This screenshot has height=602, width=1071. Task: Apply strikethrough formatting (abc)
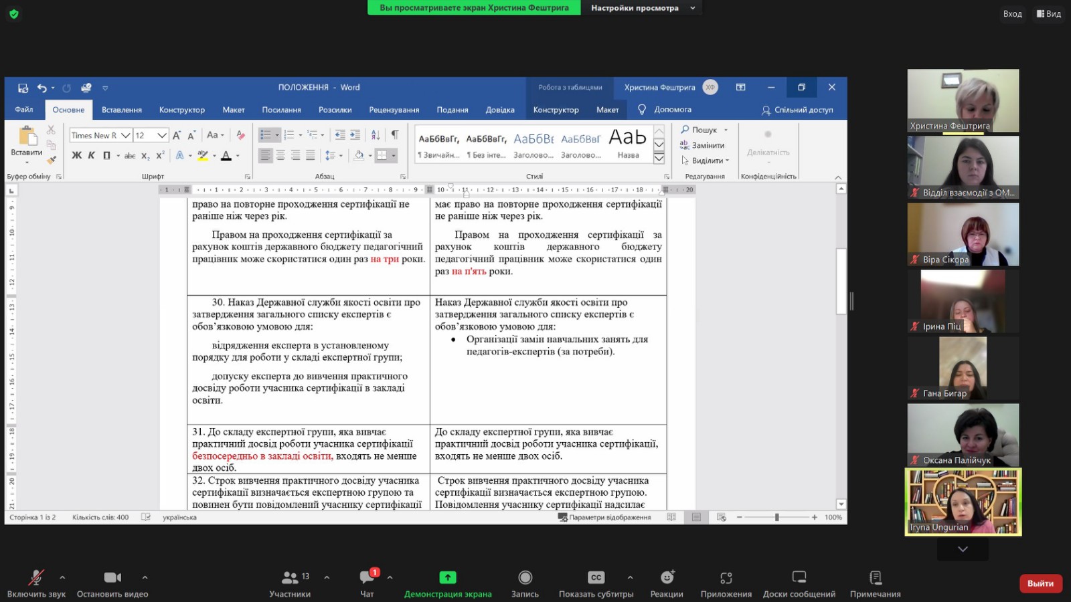(130, 155)
